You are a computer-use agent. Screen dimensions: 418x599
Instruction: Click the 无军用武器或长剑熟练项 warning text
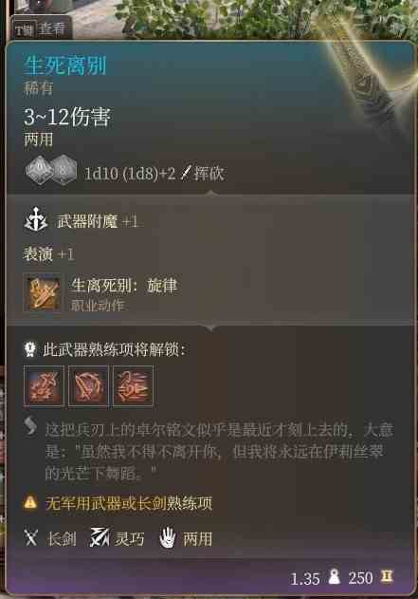[x=129, y=503]
